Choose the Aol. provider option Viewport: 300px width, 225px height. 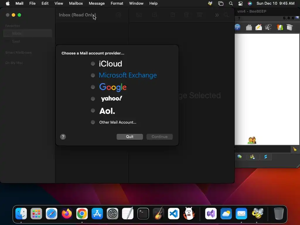[x=93, y=110]
